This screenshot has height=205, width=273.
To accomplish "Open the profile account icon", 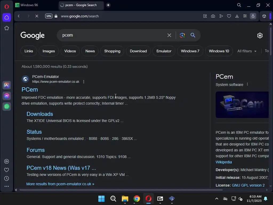I will click(x=253, y=16).
